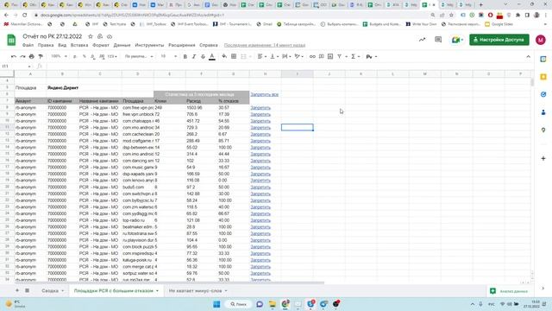This screenshot has height=311, width=552.
Task: Toggle bold formatting
Action: 185,56
